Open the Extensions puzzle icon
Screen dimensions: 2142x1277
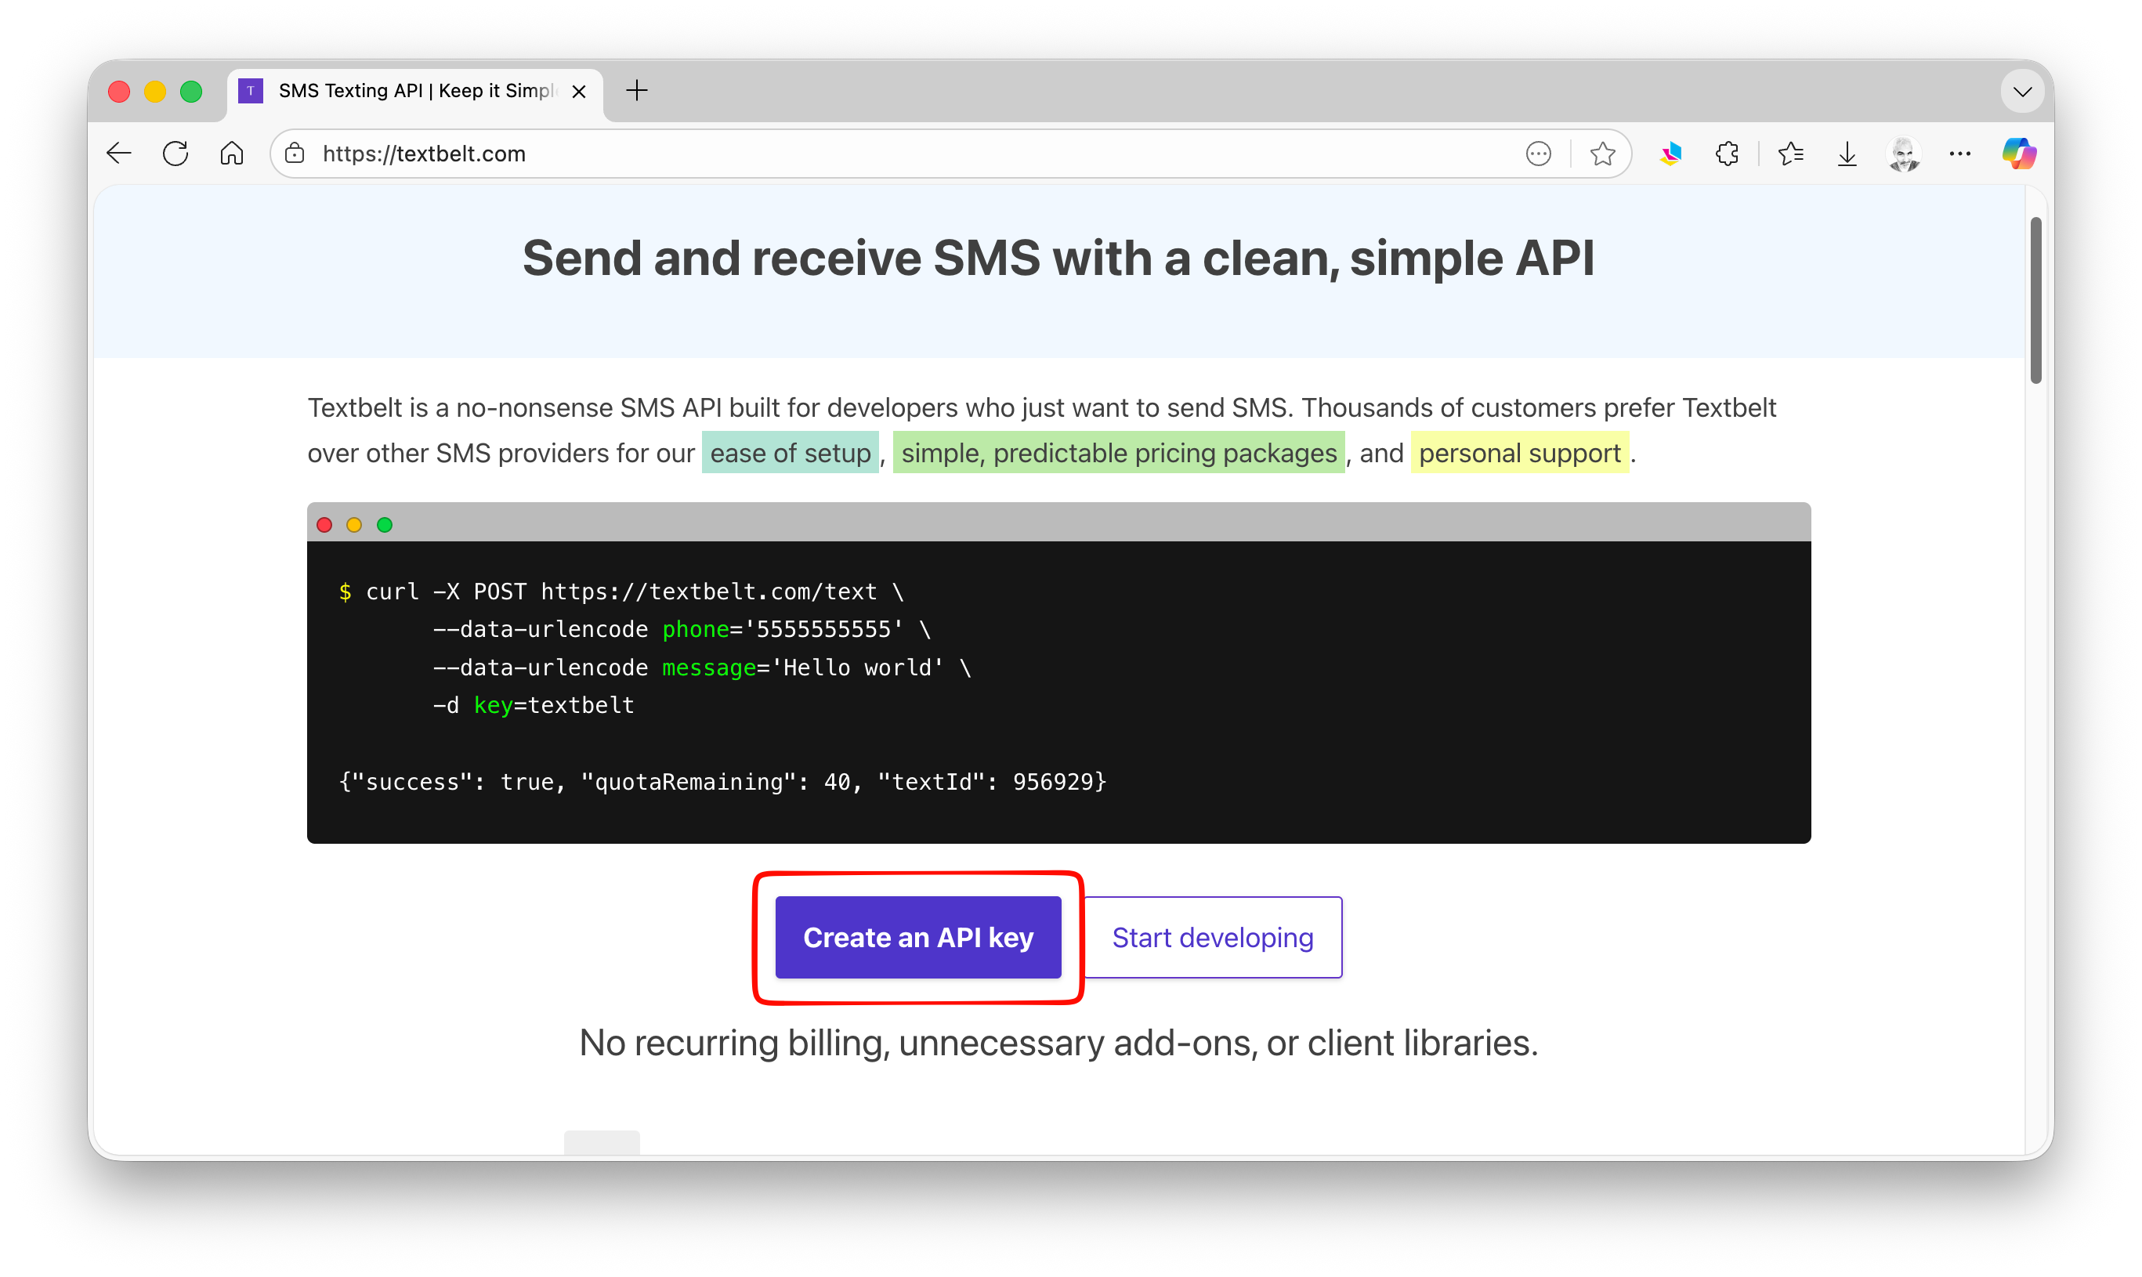tap(1726, 154)
